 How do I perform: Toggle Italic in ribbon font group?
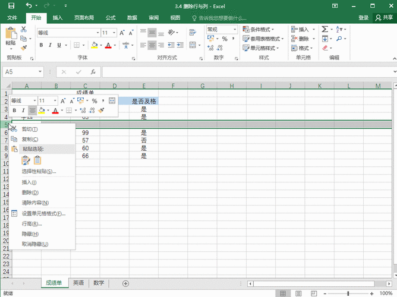point(50,45)
